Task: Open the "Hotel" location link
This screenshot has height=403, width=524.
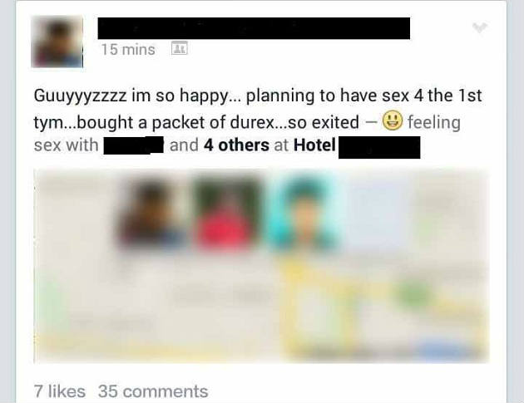Action: (314, 145)
